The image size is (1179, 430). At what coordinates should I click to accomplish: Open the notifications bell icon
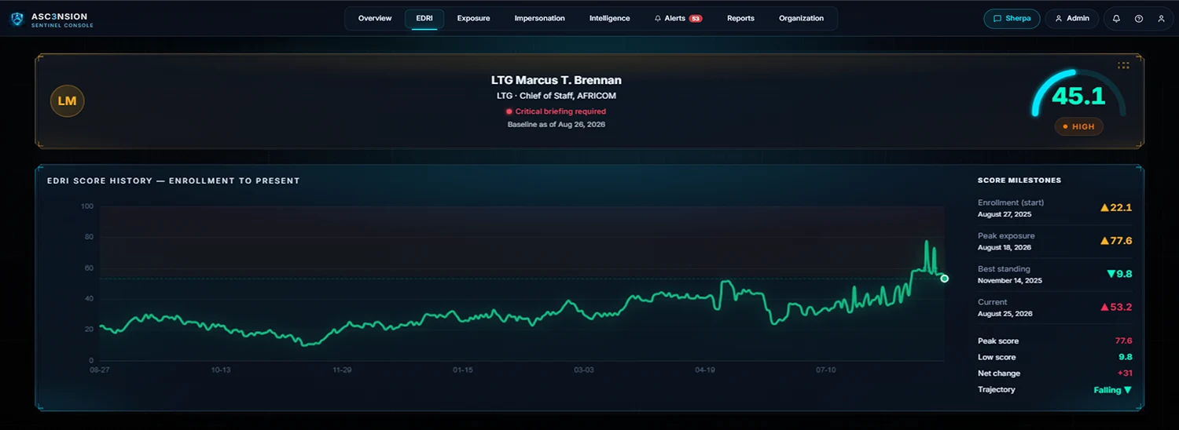click(x=1116, y=19)
